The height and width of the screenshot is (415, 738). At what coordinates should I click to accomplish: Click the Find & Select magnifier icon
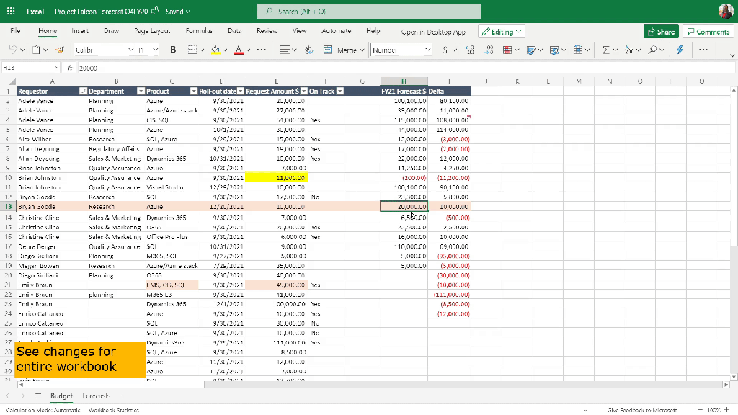tap(652, 50)
